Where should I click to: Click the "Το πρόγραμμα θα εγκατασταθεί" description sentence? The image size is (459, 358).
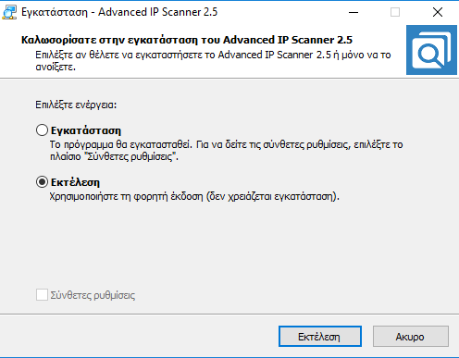pyautogui.click(x=121, y=144)
